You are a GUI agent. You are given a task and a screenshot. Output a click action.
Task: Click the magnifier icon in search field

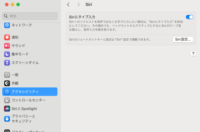[6, 16]
